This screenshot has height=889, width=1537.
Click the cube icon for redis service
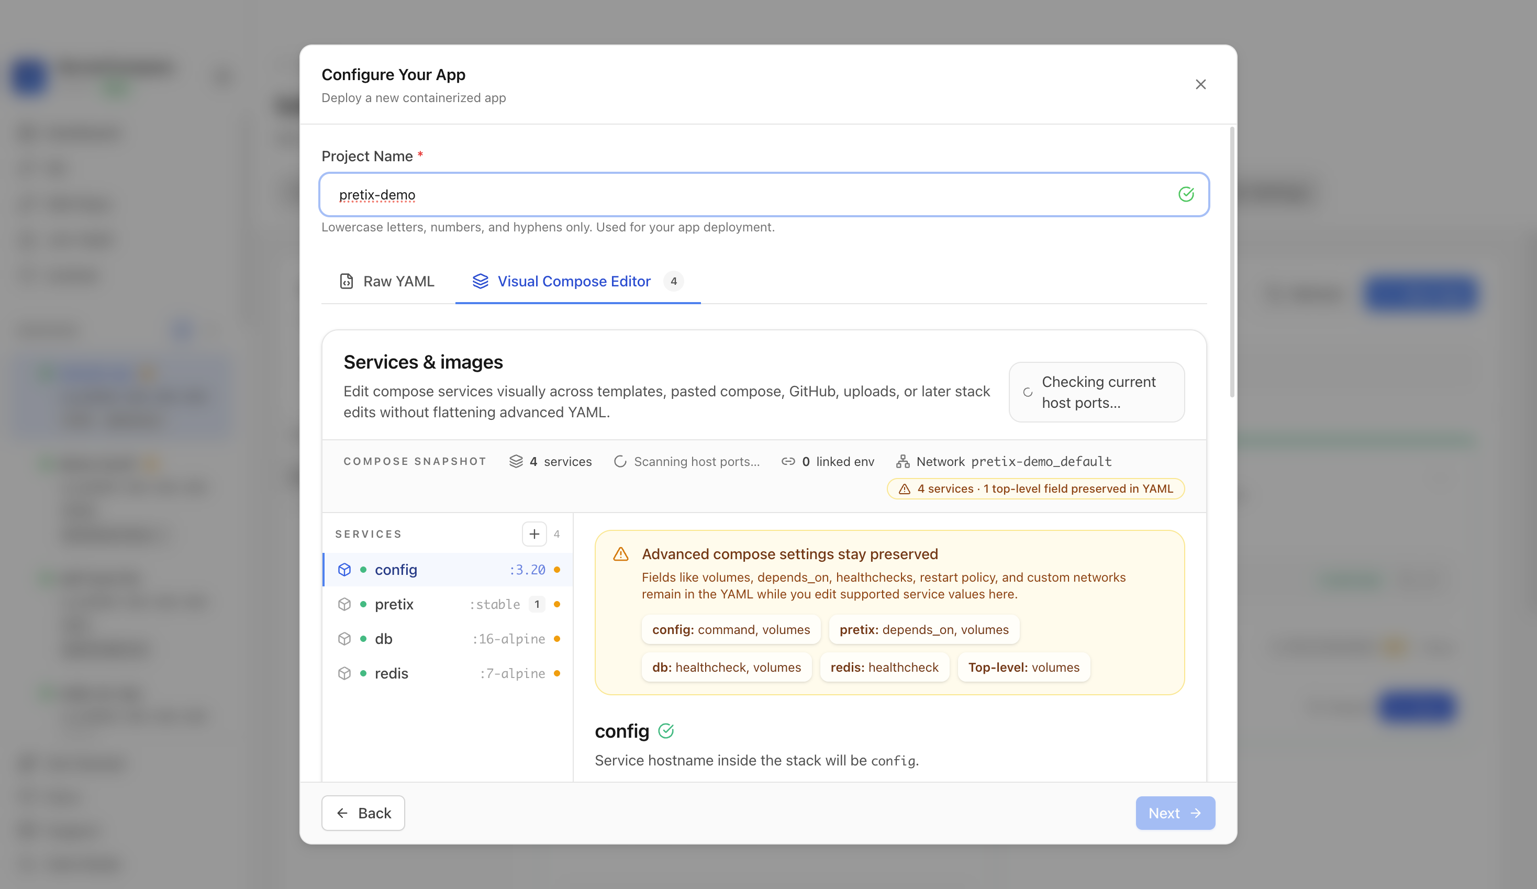344,674
